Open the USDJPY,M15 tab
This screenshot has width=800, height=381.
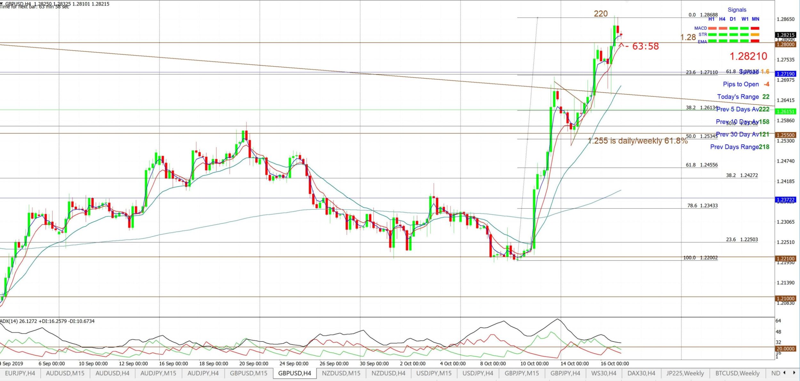434,373
